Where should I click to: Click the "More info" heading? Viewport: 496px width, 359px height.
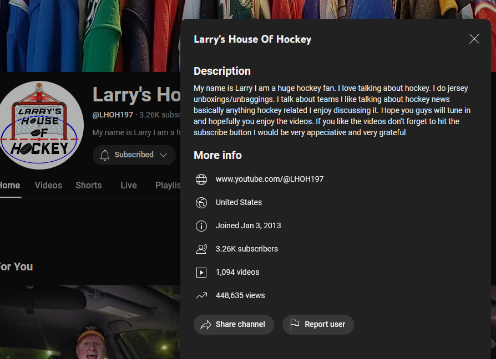[217, 155]
